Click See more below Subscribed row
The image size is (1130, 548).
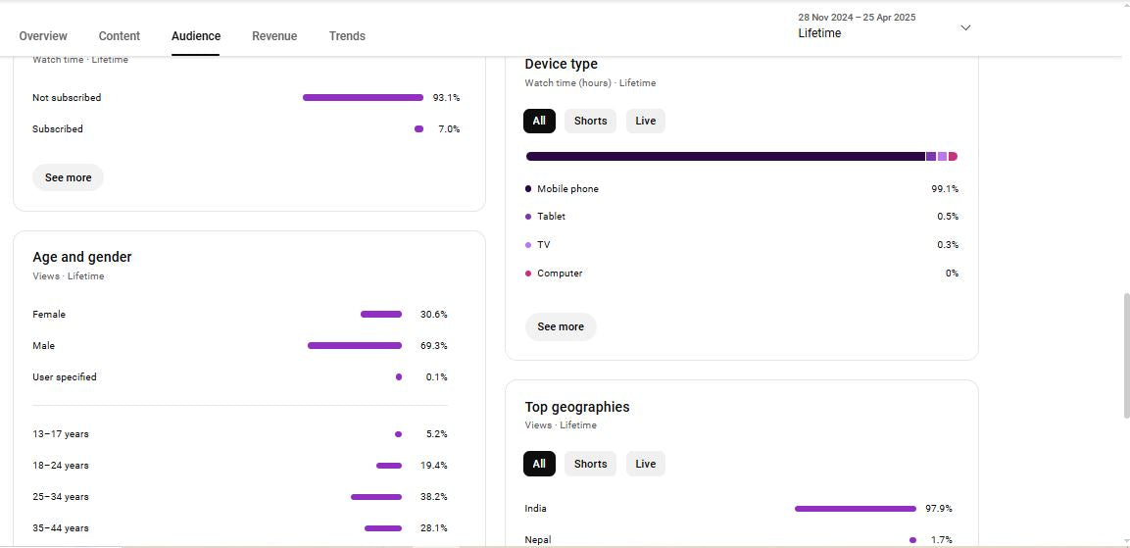pos(68,177)
